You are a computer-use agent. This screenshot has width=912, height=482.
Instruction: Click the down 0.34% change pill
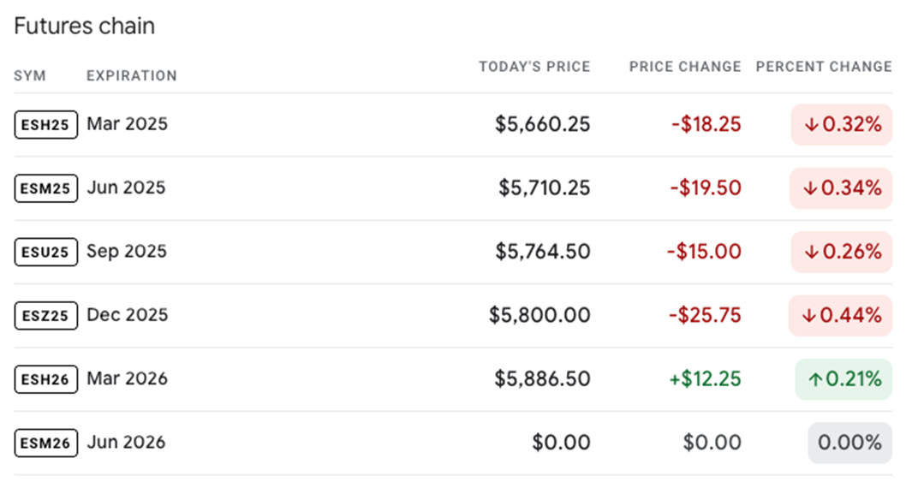[x=841, y=188]
